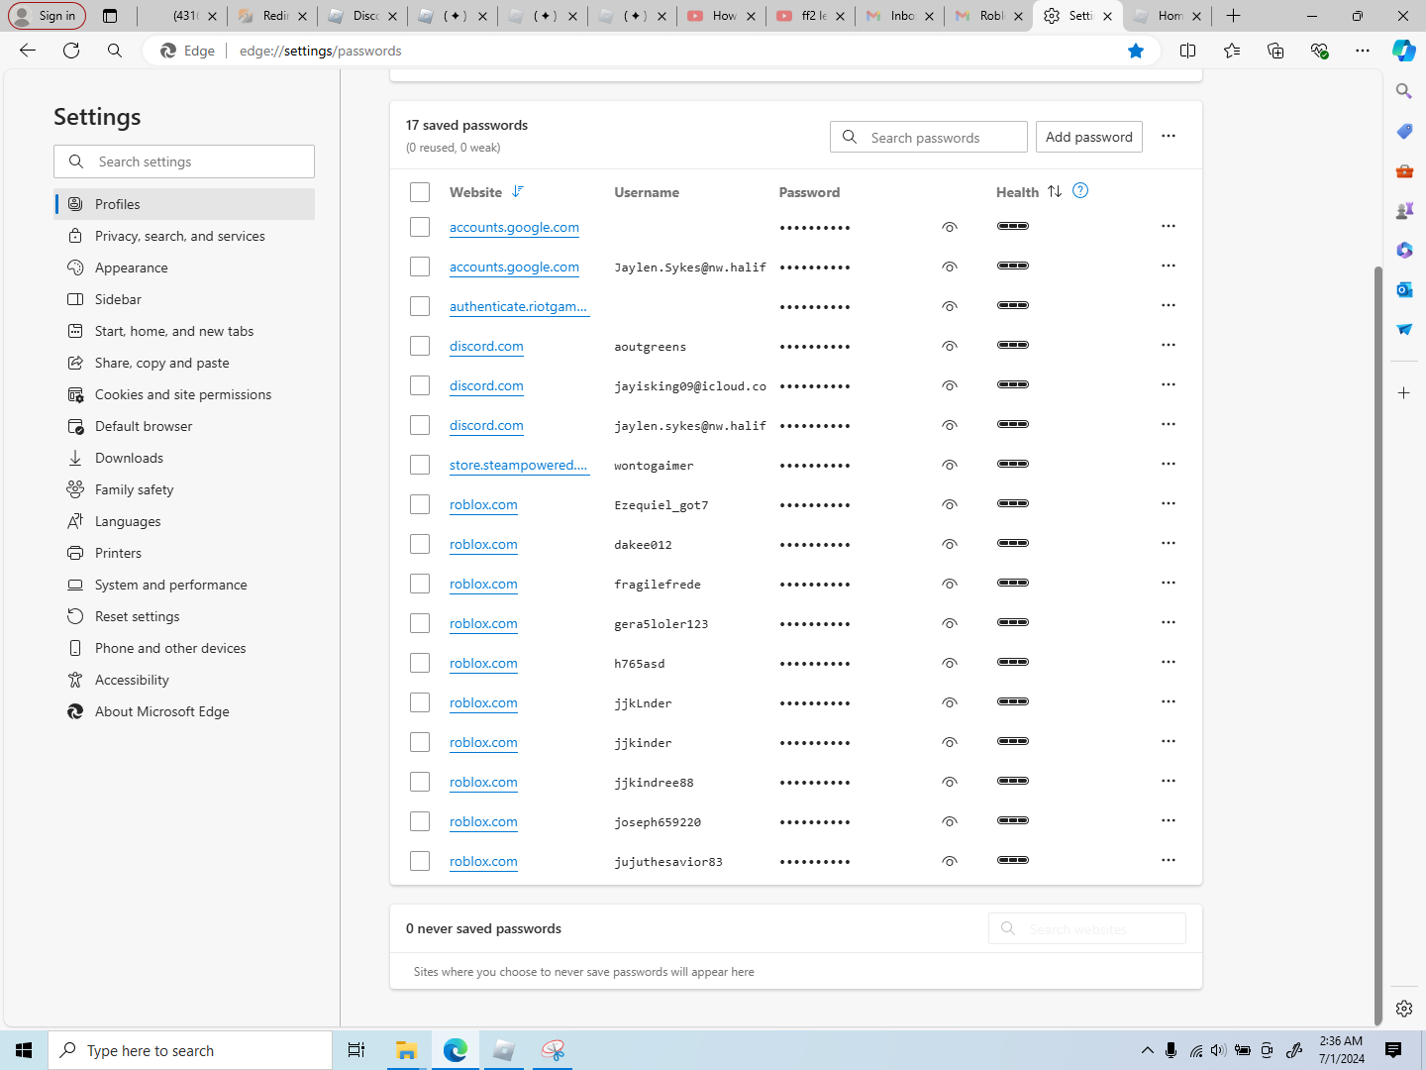Image resolution: width=1426 pixels, height=1070 pixels.
Task: Select checkbox for discord.com aoutgreens
Action: [x=420, y=346]
